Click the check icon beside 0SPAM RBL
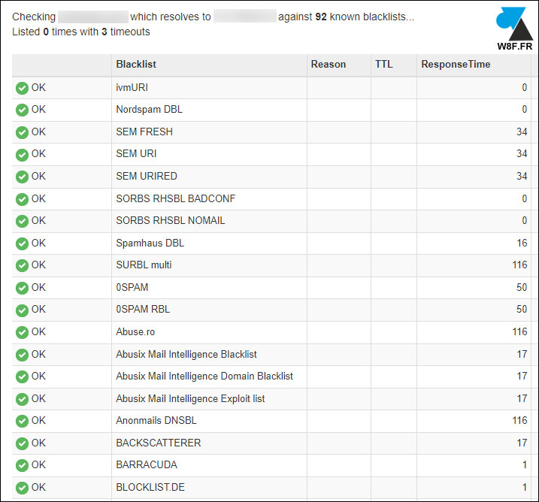 (22, 310)
